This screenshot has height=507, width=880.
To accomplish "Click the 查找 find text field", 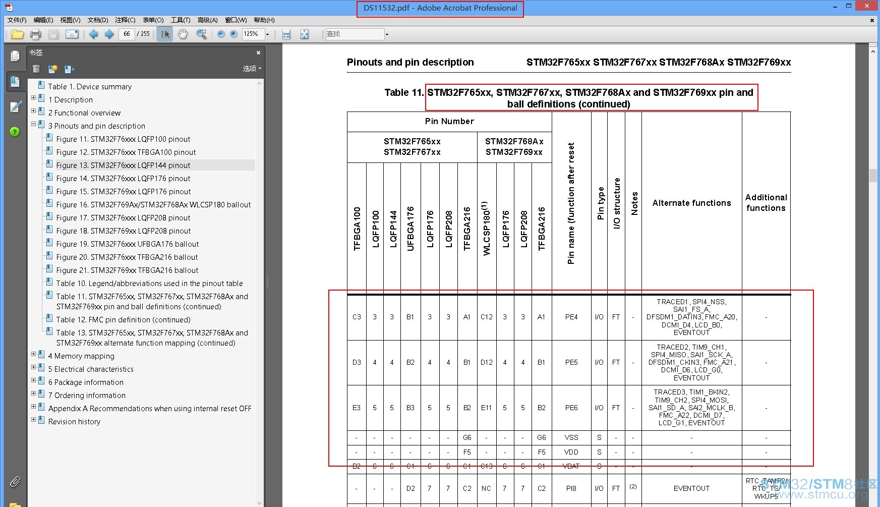I will (355, 34).
